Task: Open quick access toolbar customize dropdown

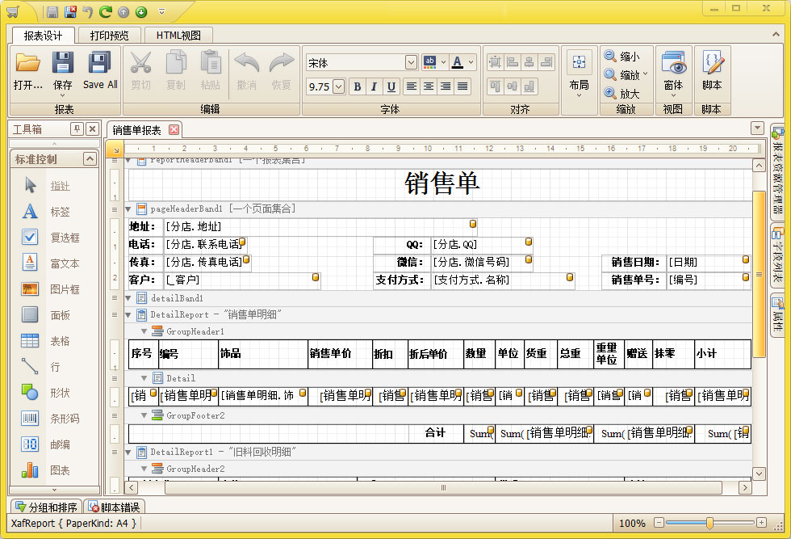Action: click(x=162, y=11)
